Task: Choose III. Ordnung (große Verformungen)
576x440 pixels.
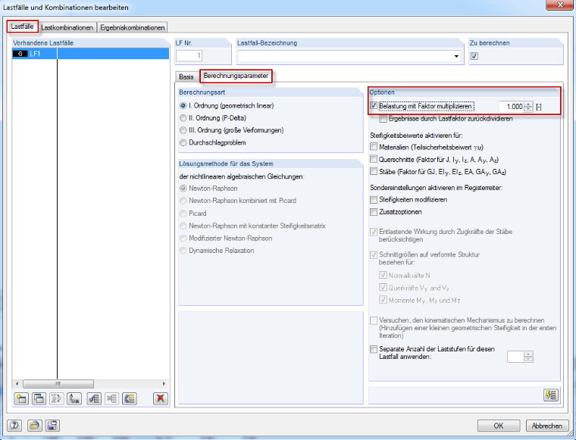Action: click(x=183, y=130)
